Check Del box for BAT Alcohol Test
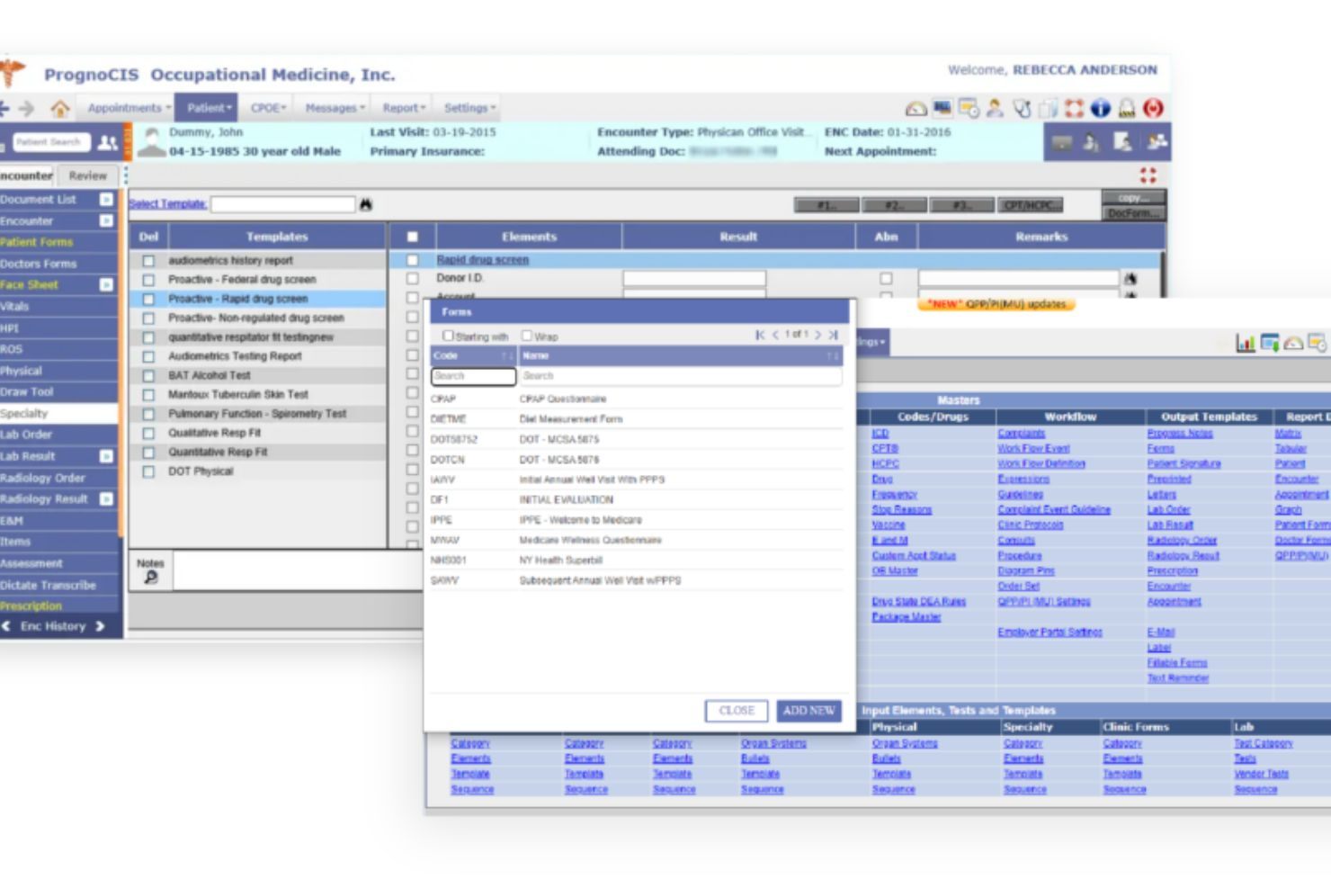Screen dimensions: 1331x888 point(148,376)
